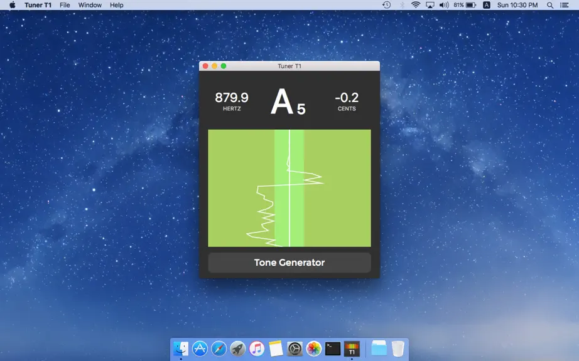Open iTunes from the Dock

point(257,348)
